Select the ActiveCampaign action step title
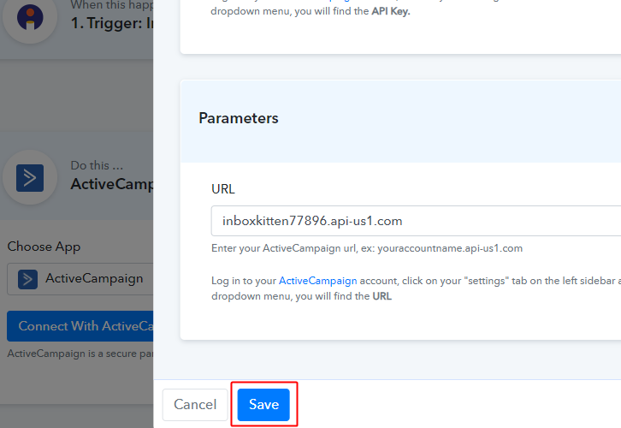 (111, 183)
